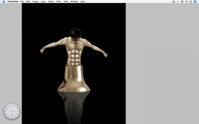
Task: Open the View menu
Action: 66,2
